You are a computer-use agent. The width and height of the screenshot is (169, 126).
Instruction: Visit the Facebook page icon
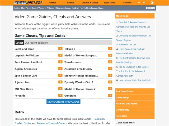[x=147, y=8]
